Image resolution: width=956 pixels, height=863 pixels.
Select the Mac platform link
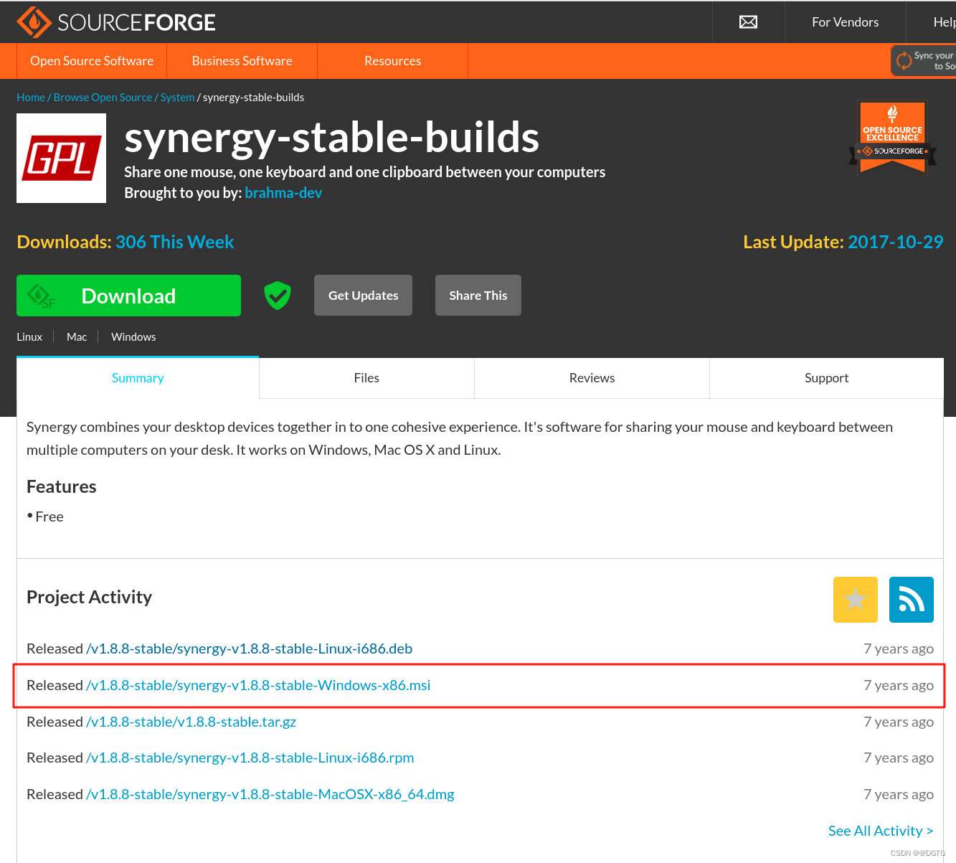77,336
